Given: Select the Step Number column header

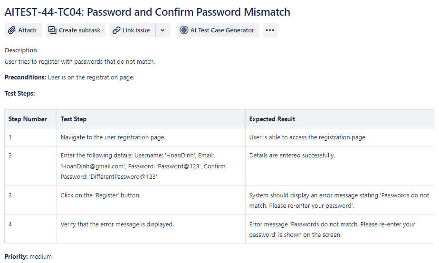Looking at the screenshot, I should pos(28,119).
